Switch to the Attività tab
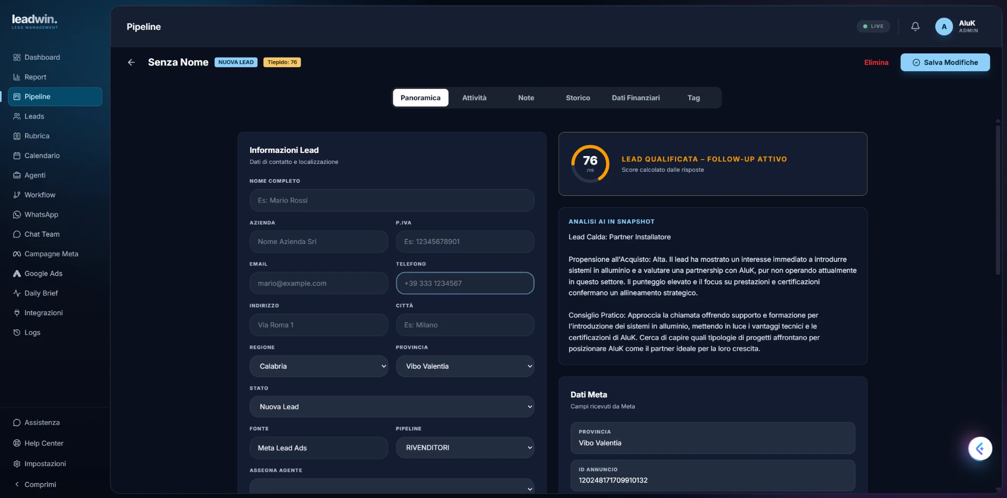The width and height of the screenshot is (1007, 498). click(474, 98)
